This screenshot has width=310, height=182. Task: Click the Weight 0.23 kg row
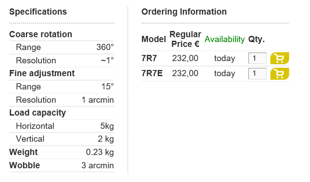click(62, 152)
